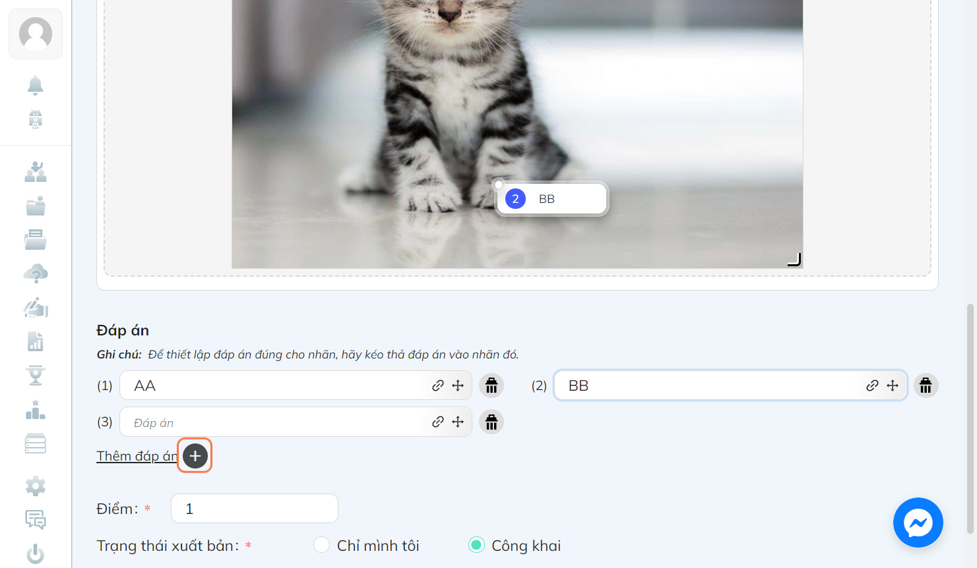Focus the AA answer input field
The width and height of the screenshot is (977, 568).
pos(296,385)
